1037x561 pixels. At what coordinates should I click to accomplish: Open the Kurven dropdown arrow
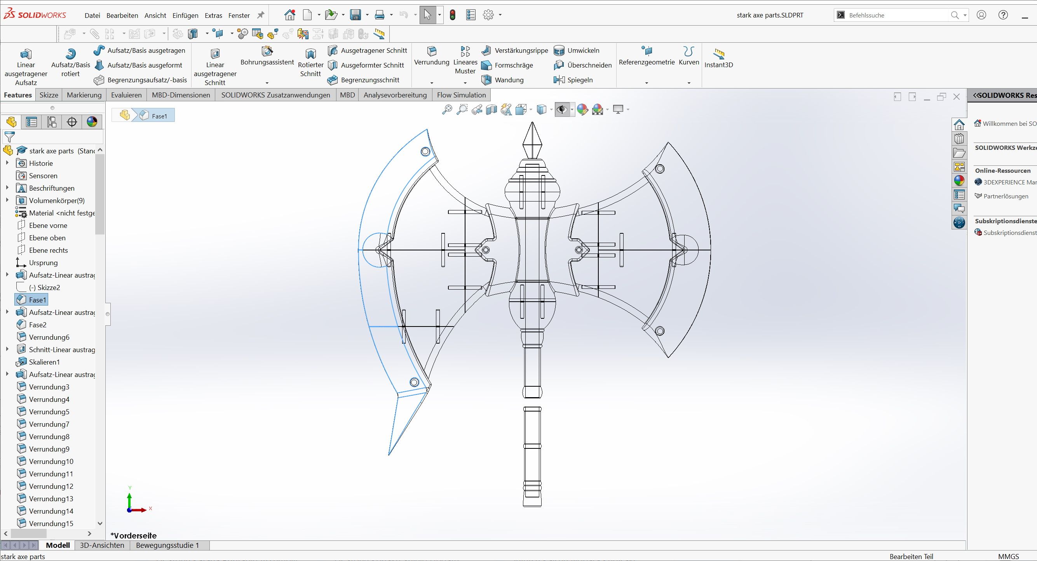688,83
